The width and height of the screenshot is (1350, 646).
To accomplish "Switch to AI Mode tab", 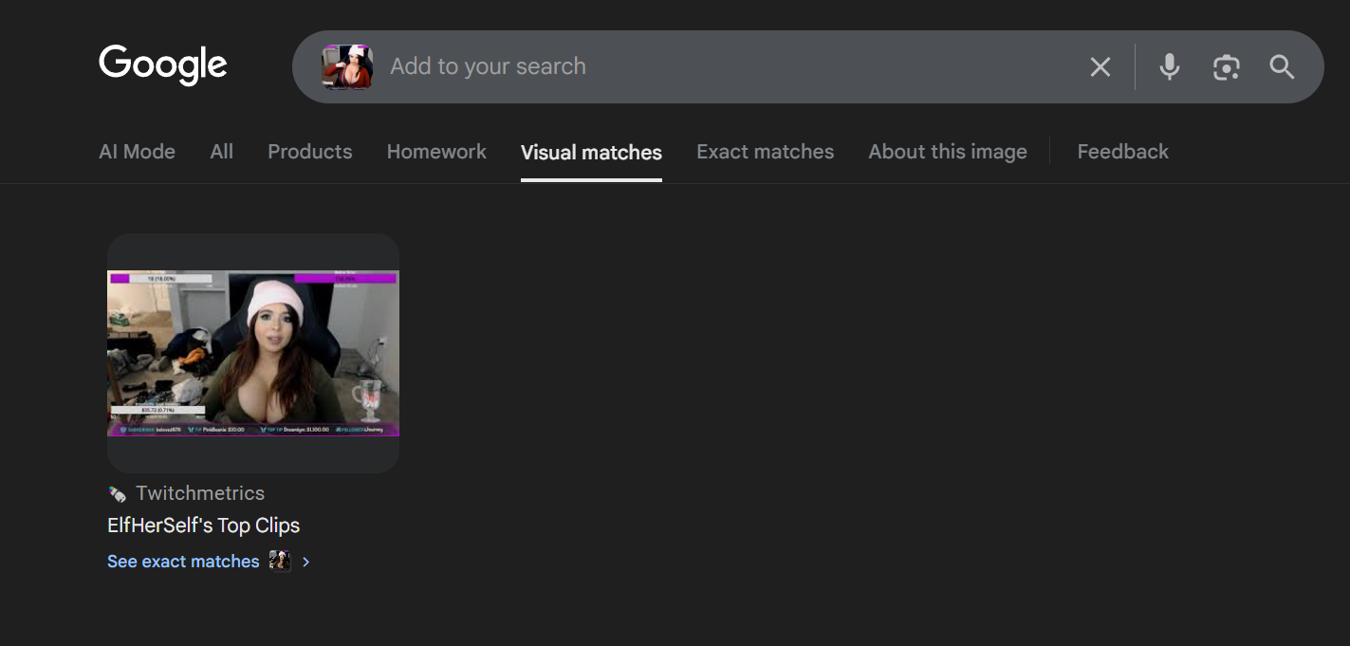I will pos(137,152).
